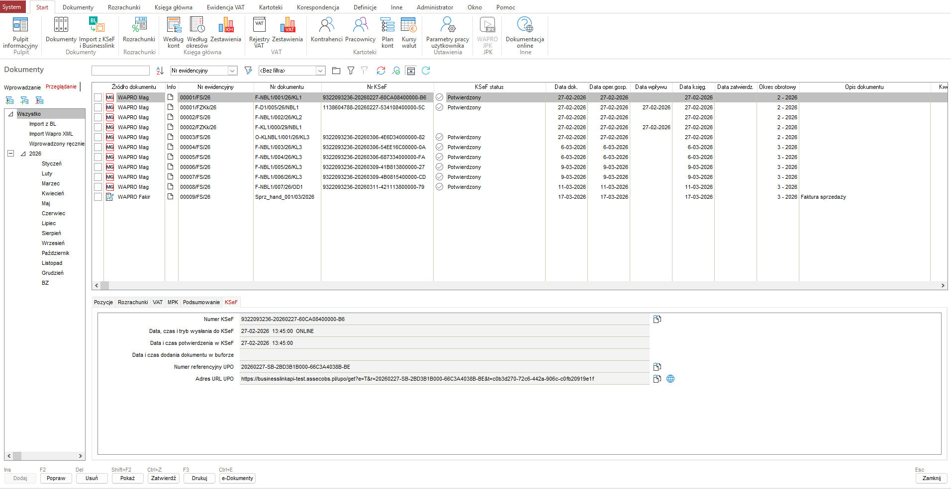Open UPO URL in browser globe icon
The image size is (951, 489).
[x=670, y=379]
